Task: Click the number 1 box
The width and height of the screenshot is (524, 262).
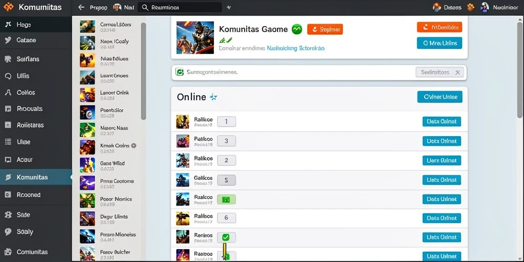Action: [226, 122]
